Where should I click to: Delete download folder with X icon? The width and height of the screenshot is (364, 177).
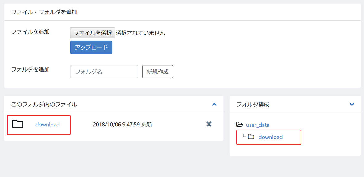209,124
